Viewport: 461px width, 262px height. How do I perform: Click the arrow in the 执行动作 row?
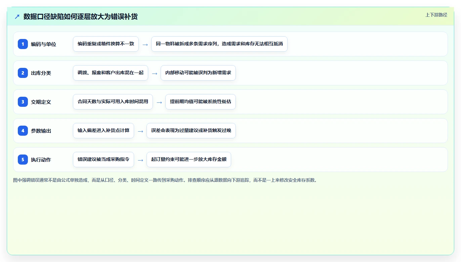[x=140, y=160]
